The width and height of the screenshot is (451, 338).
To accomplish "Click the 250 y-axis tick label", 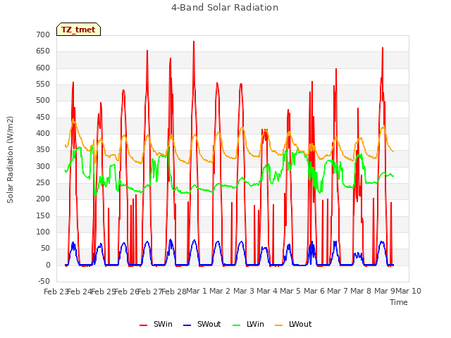I will tap(43, 183).
